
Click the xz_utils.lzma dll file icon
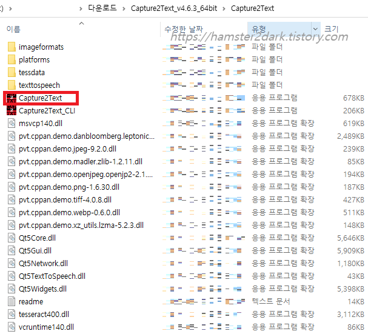pyautogui.click(x=12, y=225)
